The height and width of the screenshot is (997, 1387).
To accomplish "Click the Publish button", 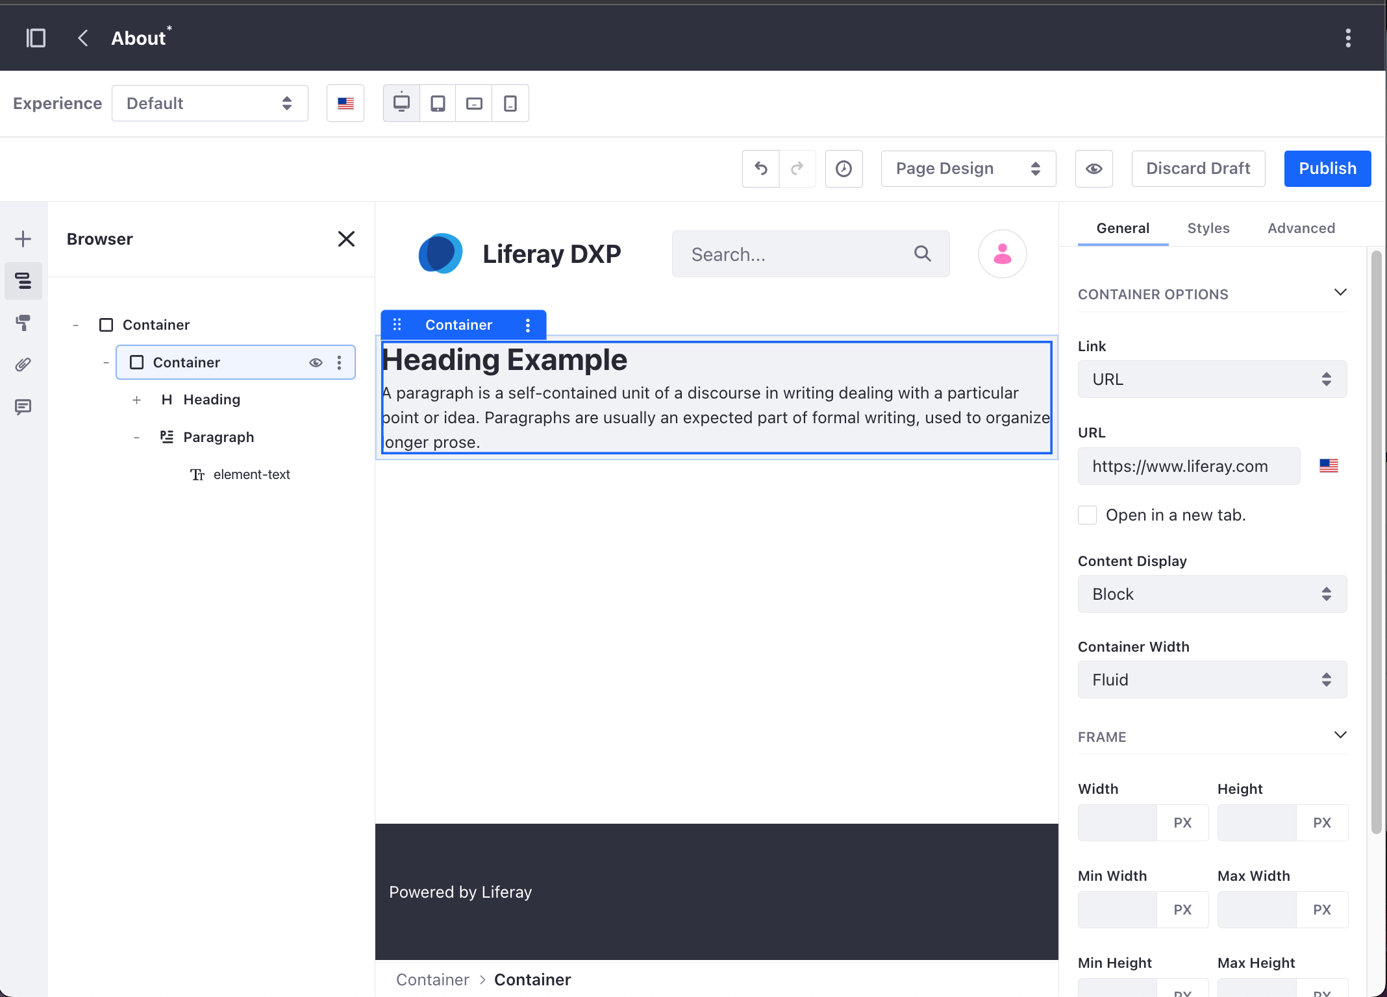I will (1327, 168).
